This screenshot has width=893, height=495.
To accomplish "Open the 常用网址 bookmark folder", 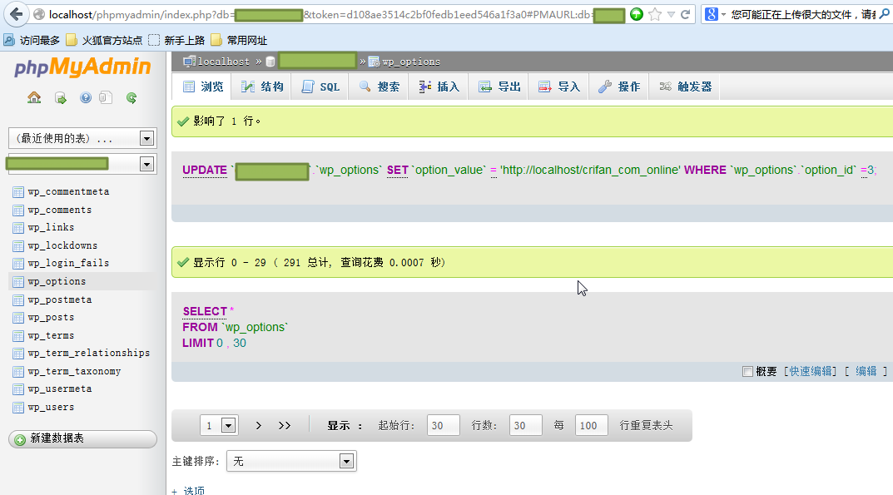I will coord(239,40).
